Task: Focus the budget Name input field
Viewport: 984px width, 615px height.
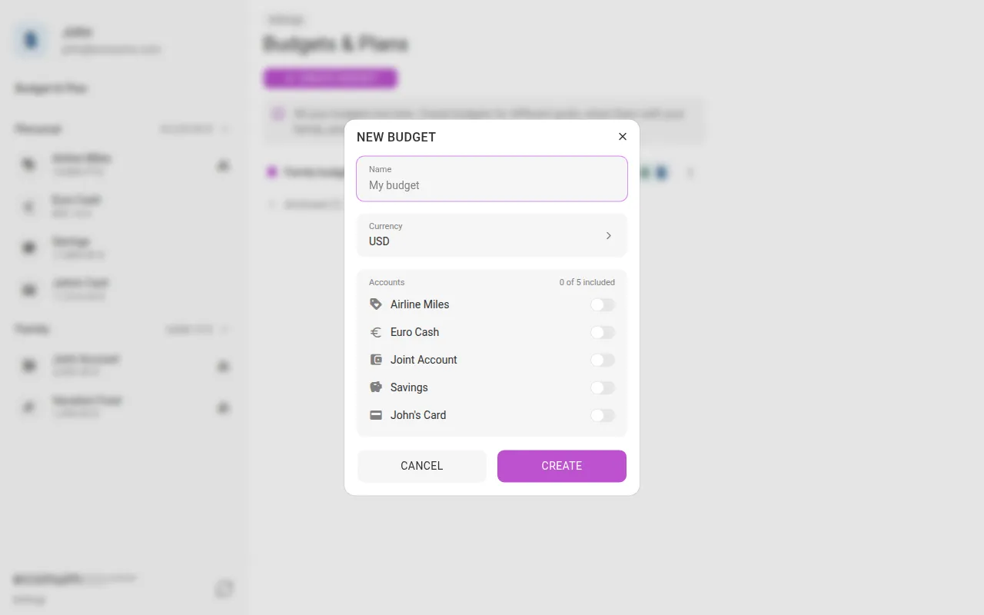Action: pos(492,179)
